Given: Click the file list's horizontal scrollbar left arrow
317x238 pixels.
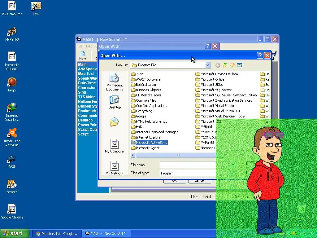Looking at the screenshot, I should pyautogui.click(x=133, y=155).
